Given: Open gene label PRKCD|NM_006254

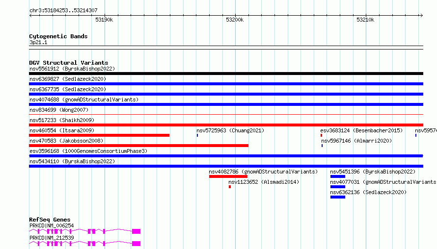Looking at the screenshot, I should 52,225.
